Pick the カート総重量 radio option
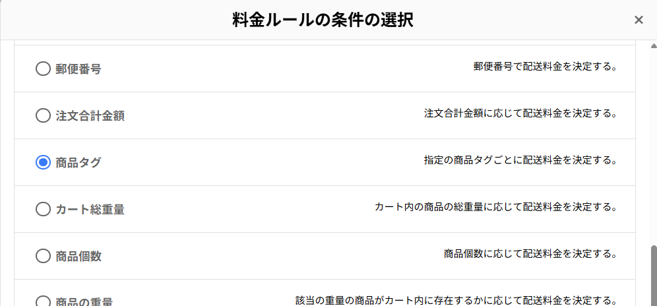The height and width of the screenshot is (306, 657). tap(43, 209)
